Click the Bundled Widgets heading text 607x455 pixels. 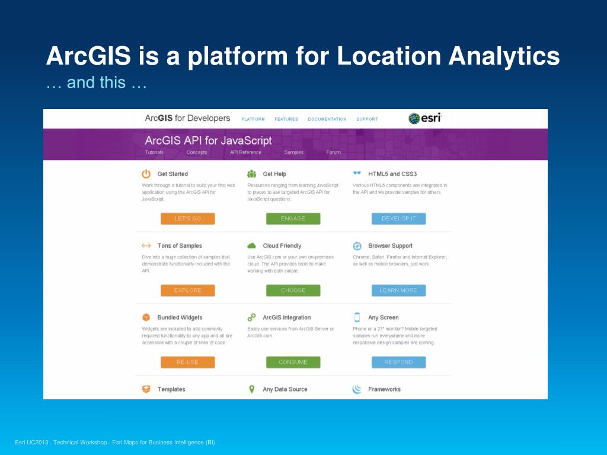click(180, 318)
